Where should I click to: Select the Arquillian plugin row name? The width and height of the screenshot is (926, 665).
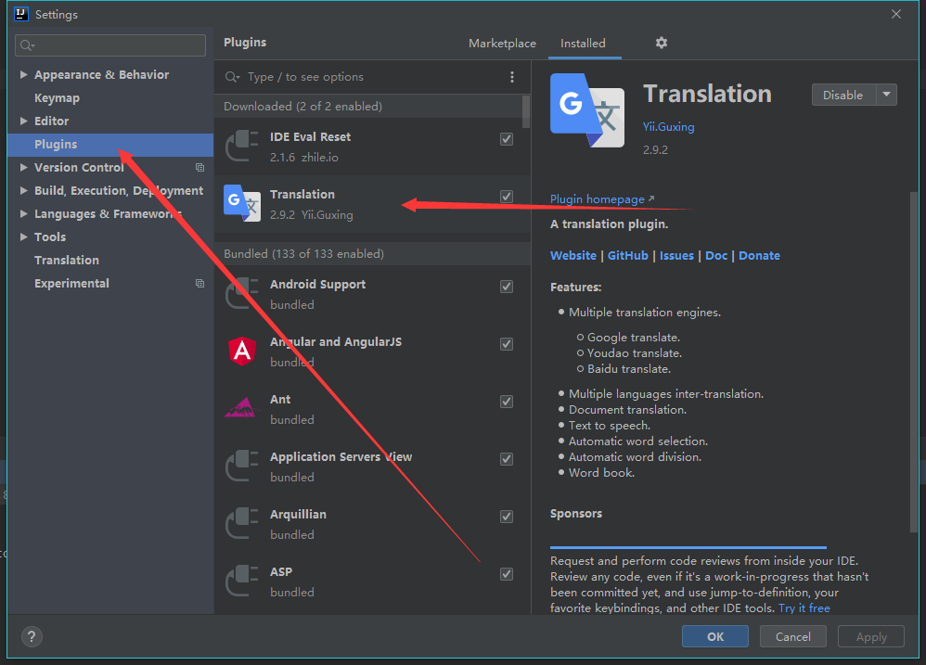[298, 514]
